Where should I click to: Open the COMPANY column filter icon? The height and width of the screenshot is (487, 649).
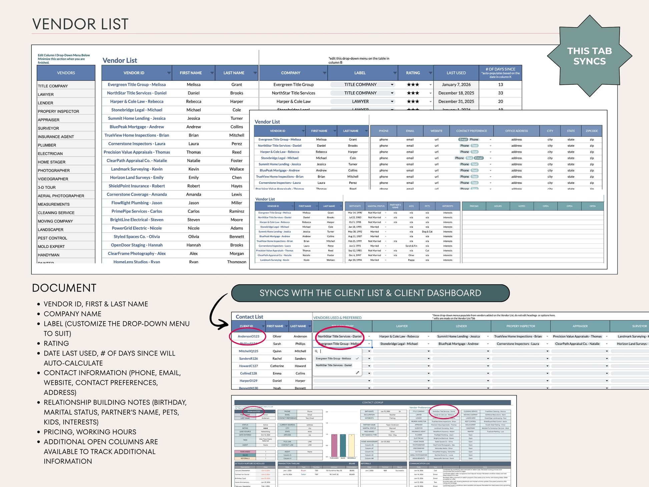(324, 73)
